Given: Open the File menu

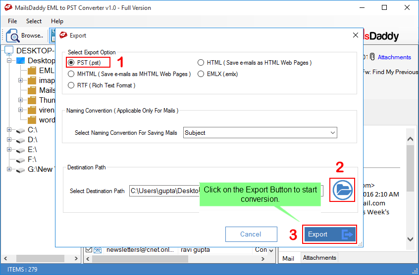Looking at the screenshot, I should point(12,21).
